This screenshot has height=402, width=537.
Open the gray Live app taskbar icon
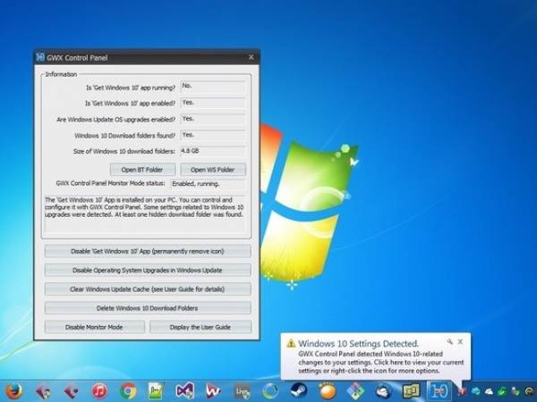tap(243, 392)
